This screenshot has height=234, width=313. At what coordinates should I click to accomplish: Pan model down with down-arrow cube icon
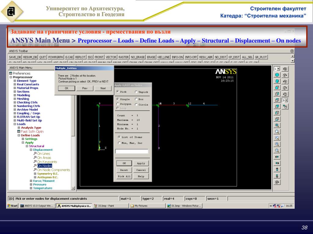click(x=277, y=176)
